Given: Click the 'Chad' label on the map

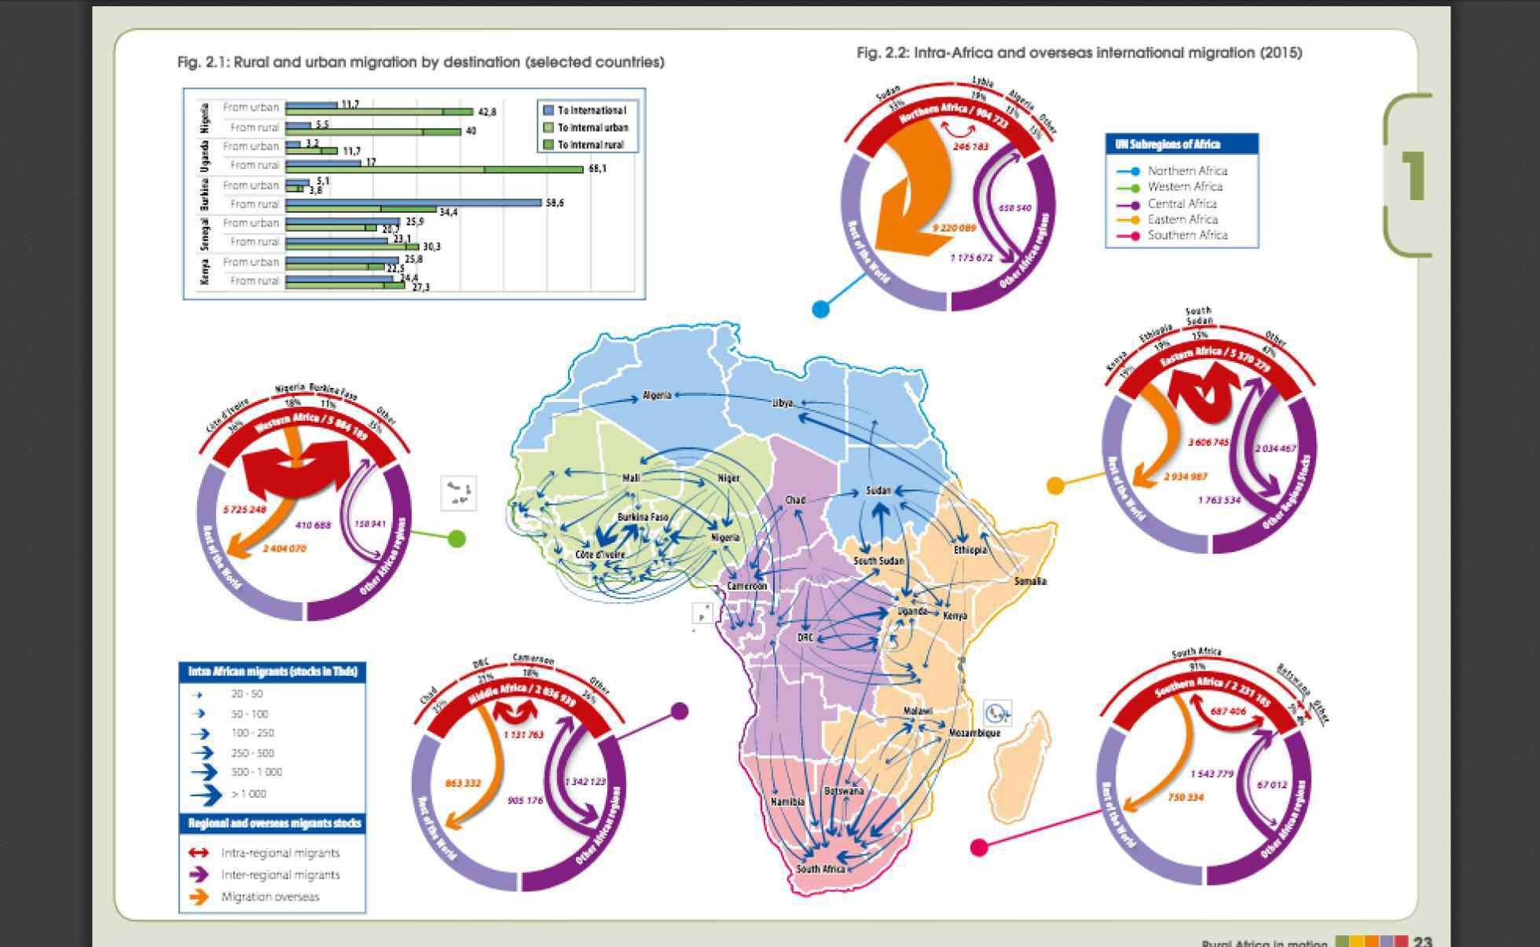Looking at the screenshot, I should pyautogui.click(x=795, y=499).
